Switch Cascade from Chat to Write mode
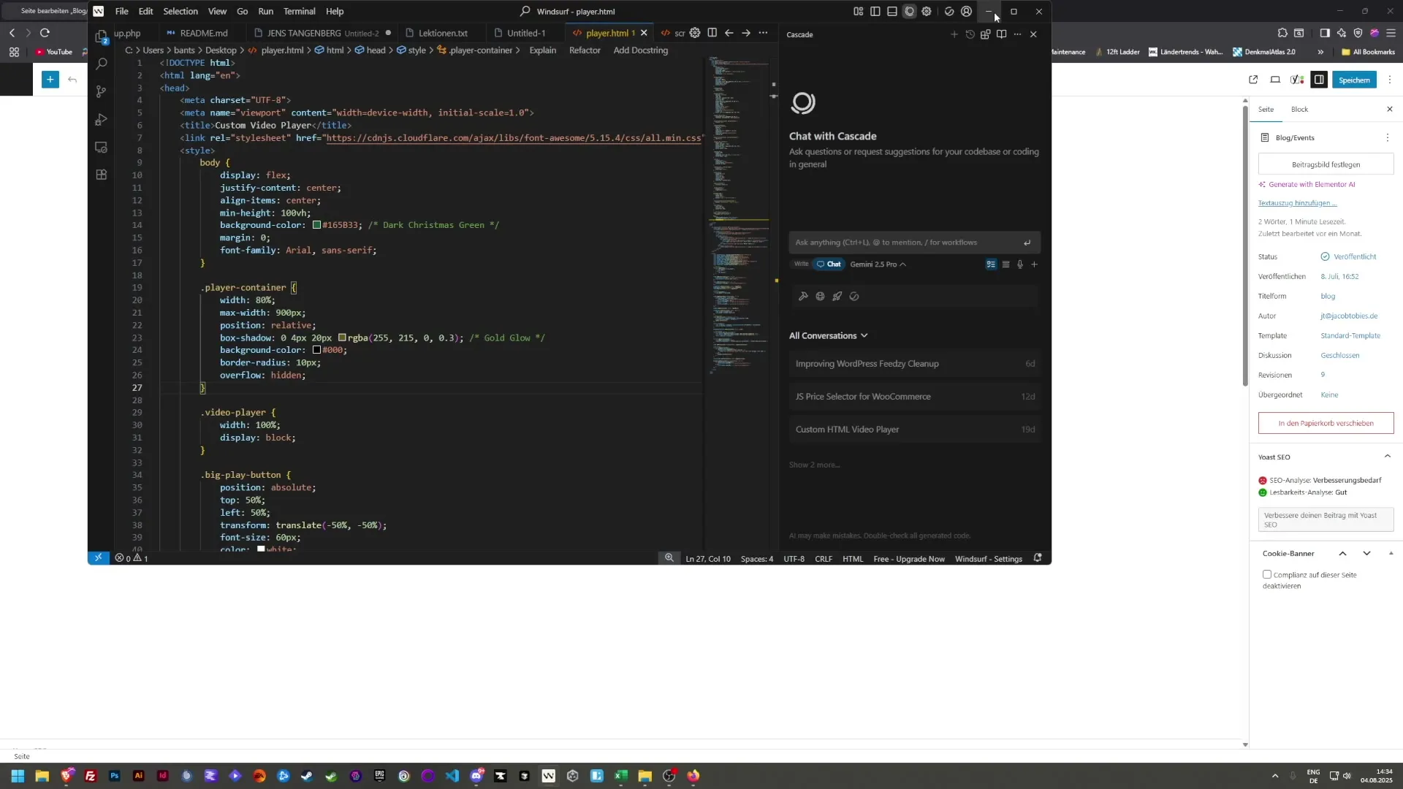The height and width of the screenshot is (789, 1403). (x=800, y=264)
